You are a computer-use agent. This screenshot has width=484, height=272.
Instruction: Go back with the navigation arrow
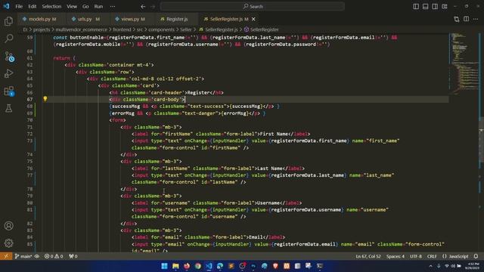tap(143, 7)
